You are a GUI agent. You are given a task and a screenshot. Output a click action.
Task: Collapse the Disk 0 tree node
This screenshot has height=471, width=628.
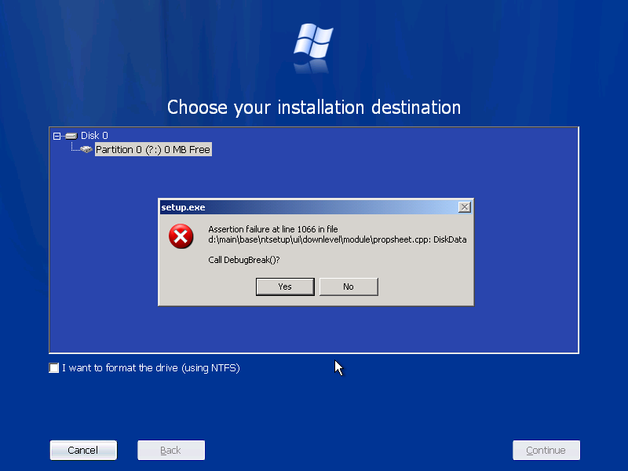pyautogui.click(x=57, y=136)
